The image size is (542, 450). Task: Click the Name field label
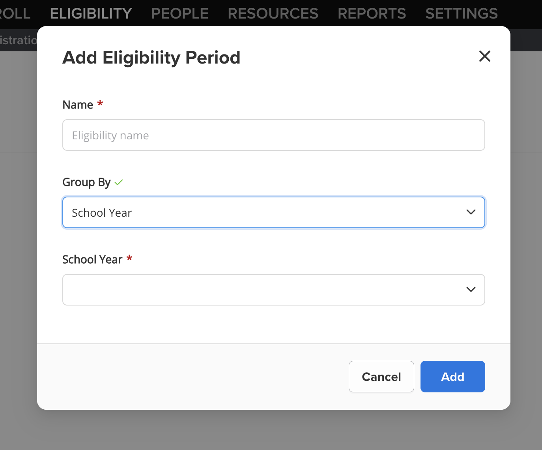point(78,105)
